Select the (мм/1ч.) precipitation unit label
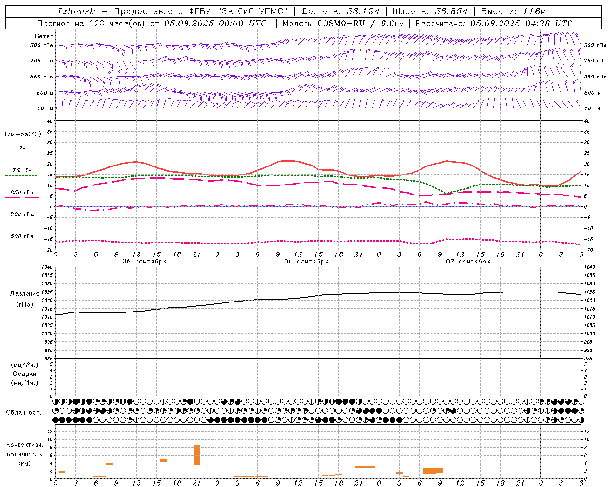Image resolution: width=609 pixels, height=487 pixels. coord(25,383)
